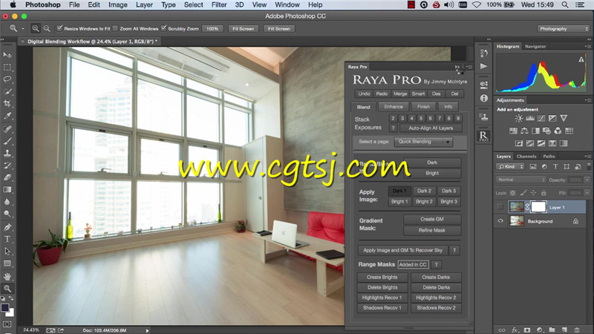Viewport: 594px width, 334px height.
Task: Click the Create GM button
Action: click(432, 219)
